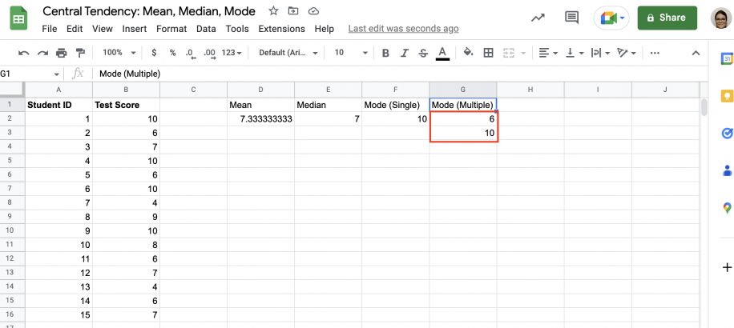
Task: Click the Redo arrow icon
Action: (42, 53)
